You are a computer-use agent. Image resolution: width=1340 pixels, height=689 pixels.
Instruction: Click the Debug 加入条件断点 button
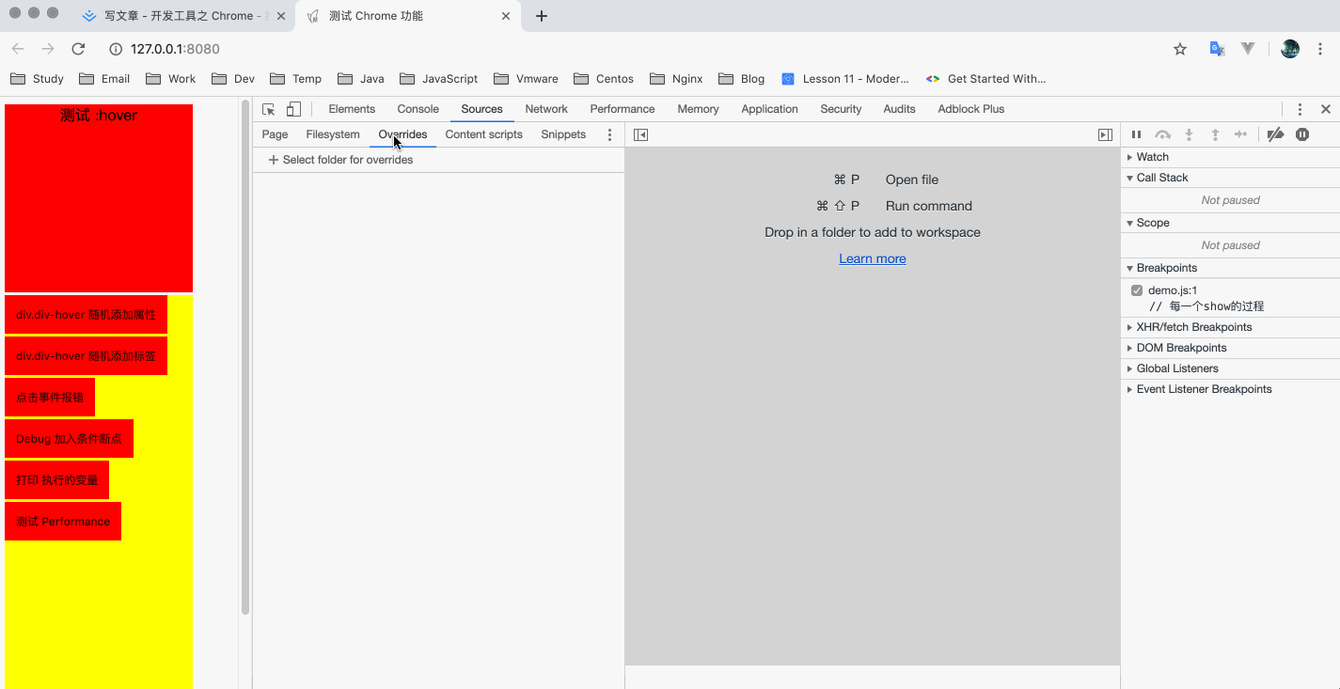69,438
